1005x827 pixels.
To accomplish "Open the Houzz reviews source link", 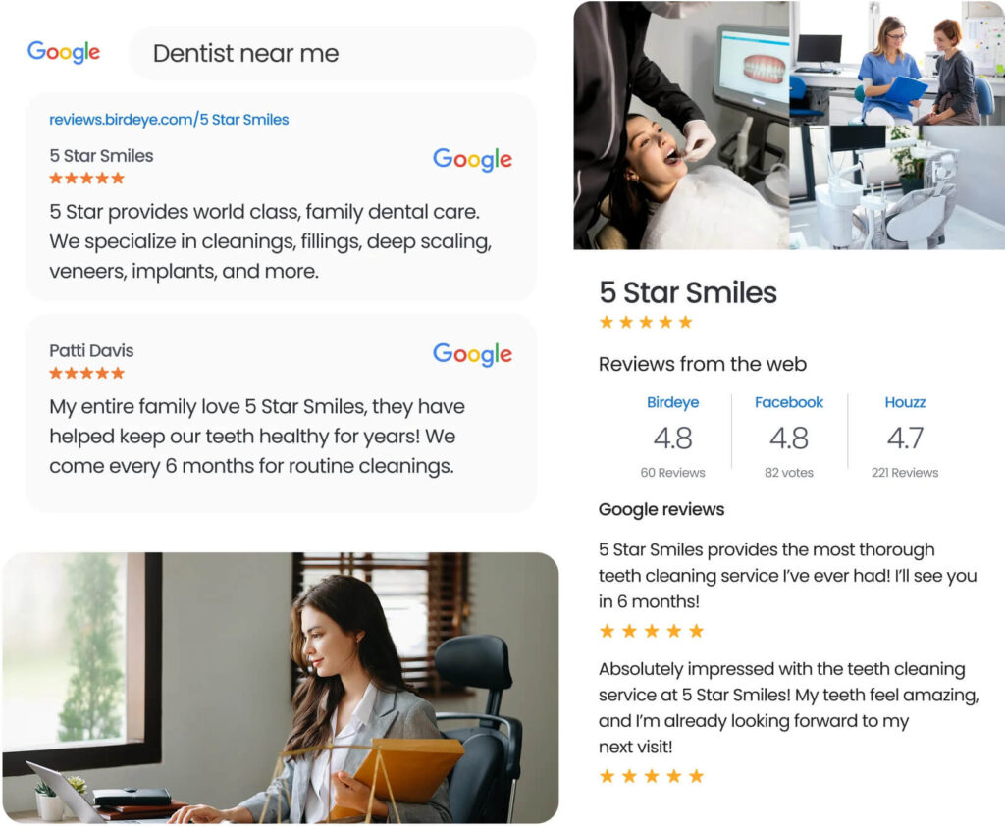I will pyautogui.click(x=905, y=402).
